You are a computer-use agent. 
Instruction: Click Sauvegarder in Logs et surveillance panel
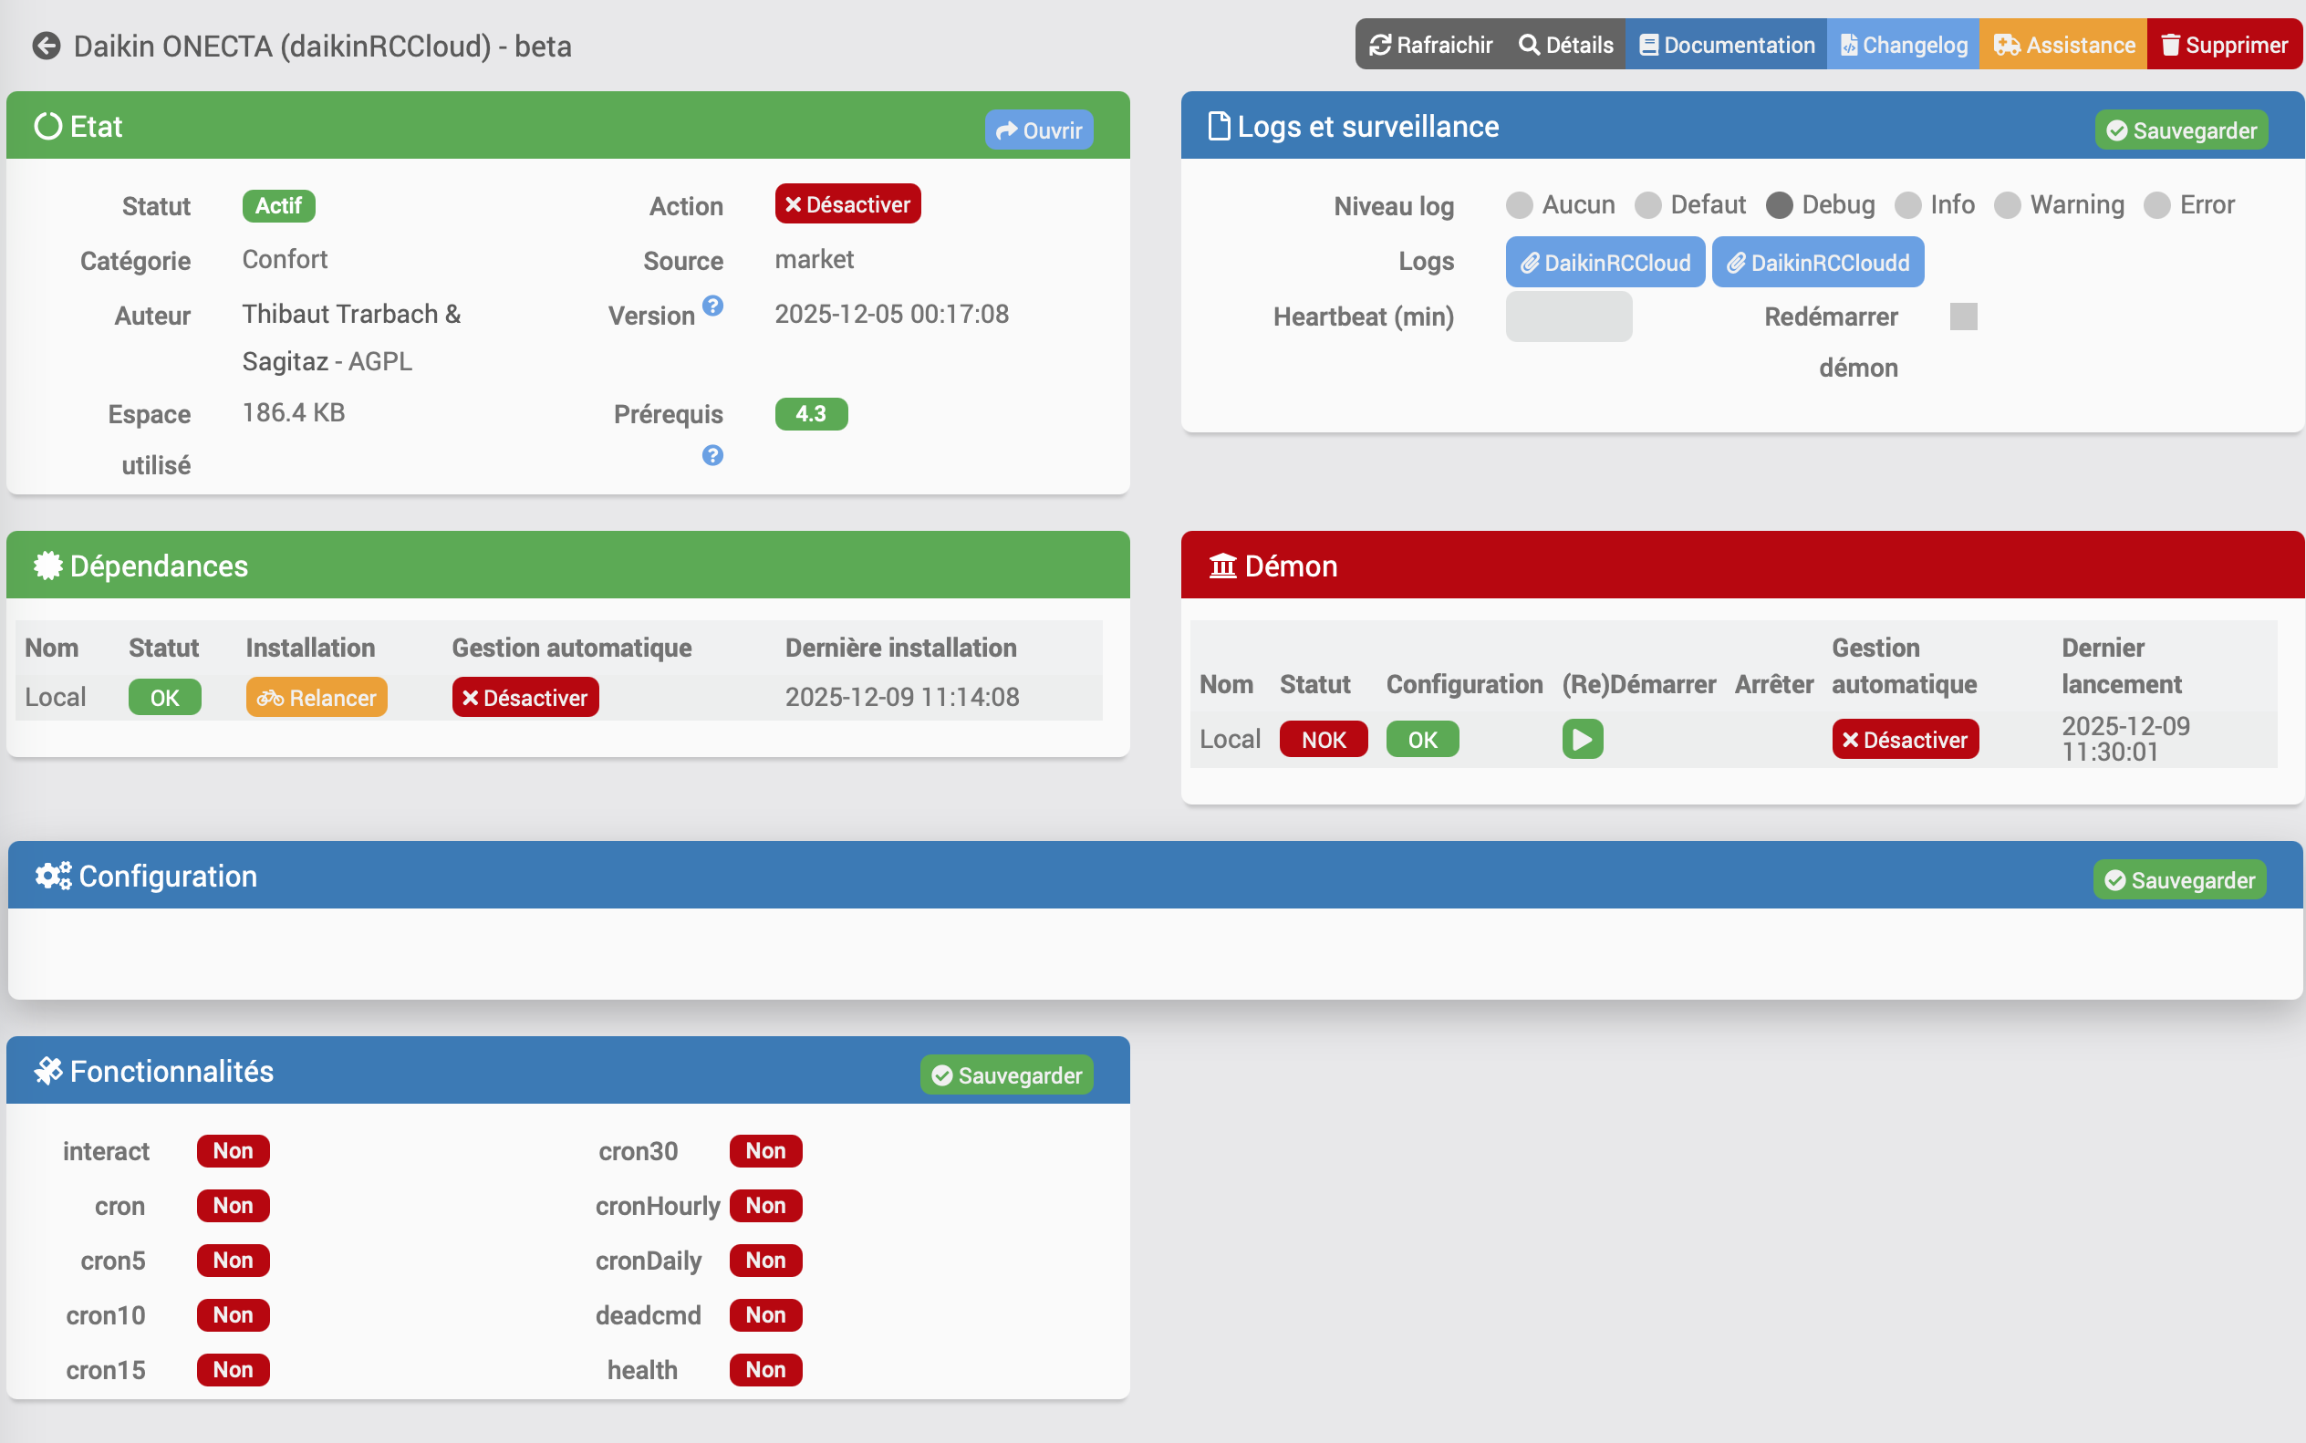(2180, 130)
